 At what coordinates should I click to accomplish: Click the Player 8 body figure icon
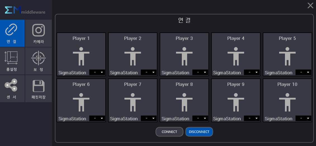tap(184, 102)
